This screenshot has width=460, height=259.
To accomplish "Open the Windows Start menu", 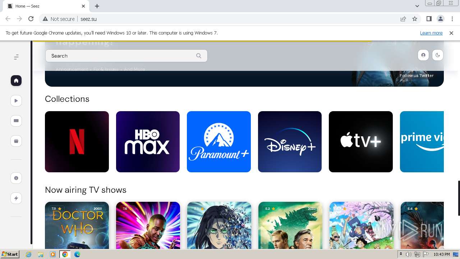I will (x=10, y=254).
